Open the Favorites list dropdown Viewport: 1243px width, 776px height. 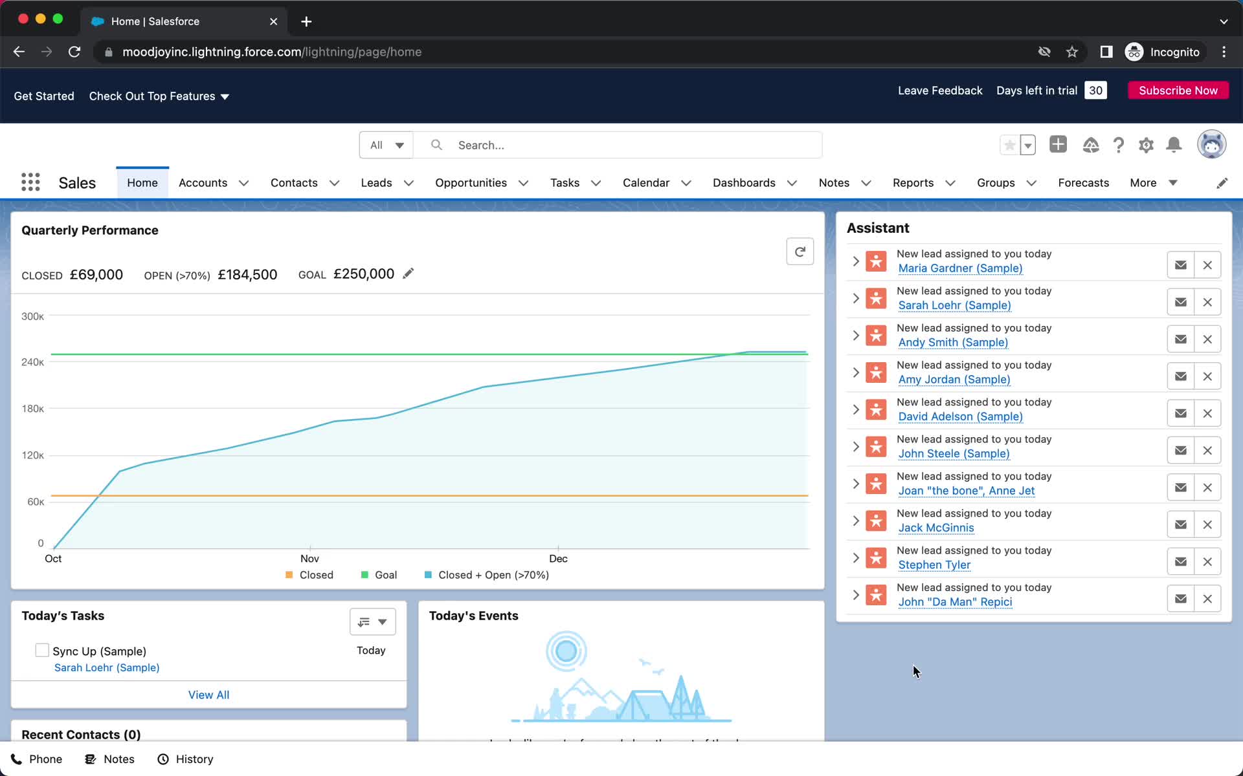1027,145
